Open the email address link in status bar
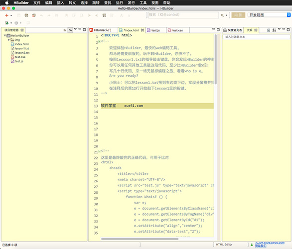Screen dimensions: 292x249 click(x=270, y=243)
